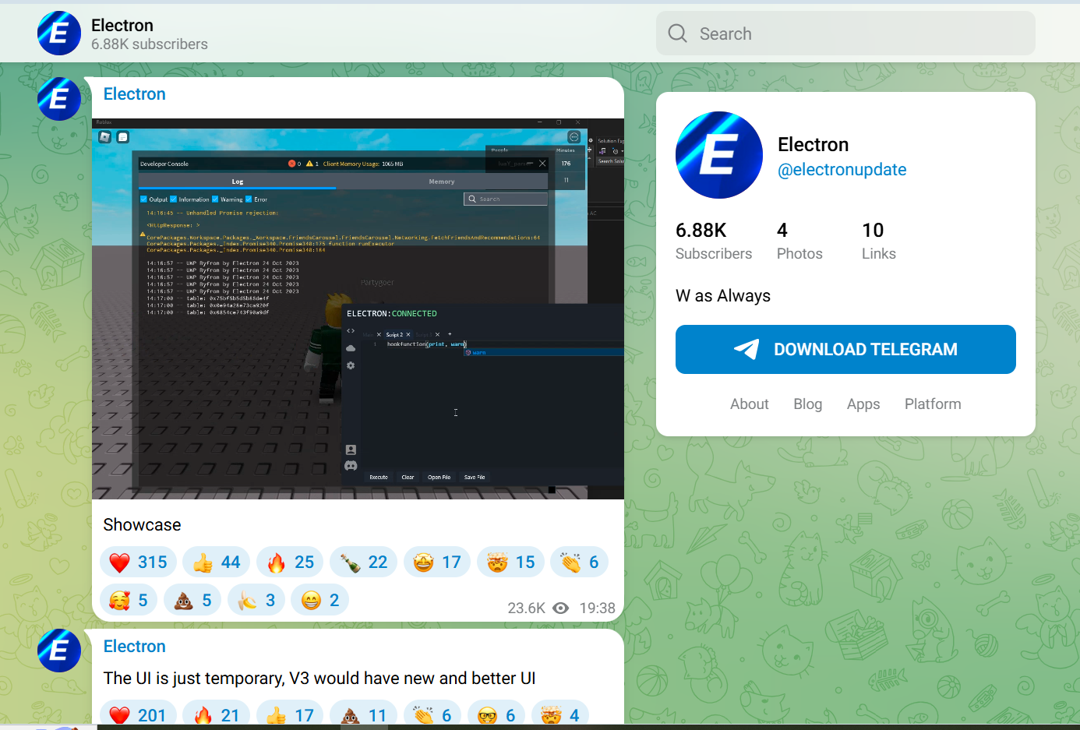This screenshot has height=730, width=1080.
Task: Click the banana reaction showing 3
Action: [x=256, y=601]
